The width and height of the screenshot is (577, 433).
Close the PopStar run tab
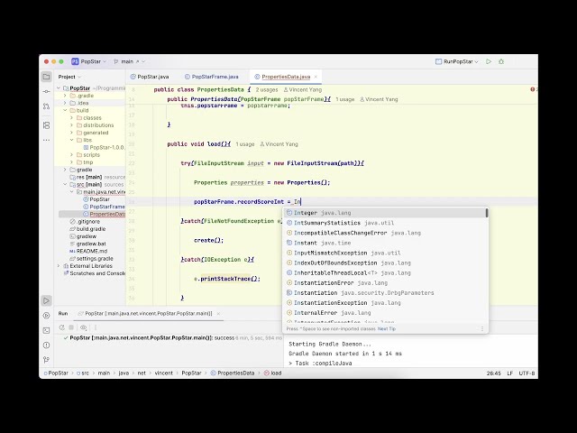pos(218,314)
